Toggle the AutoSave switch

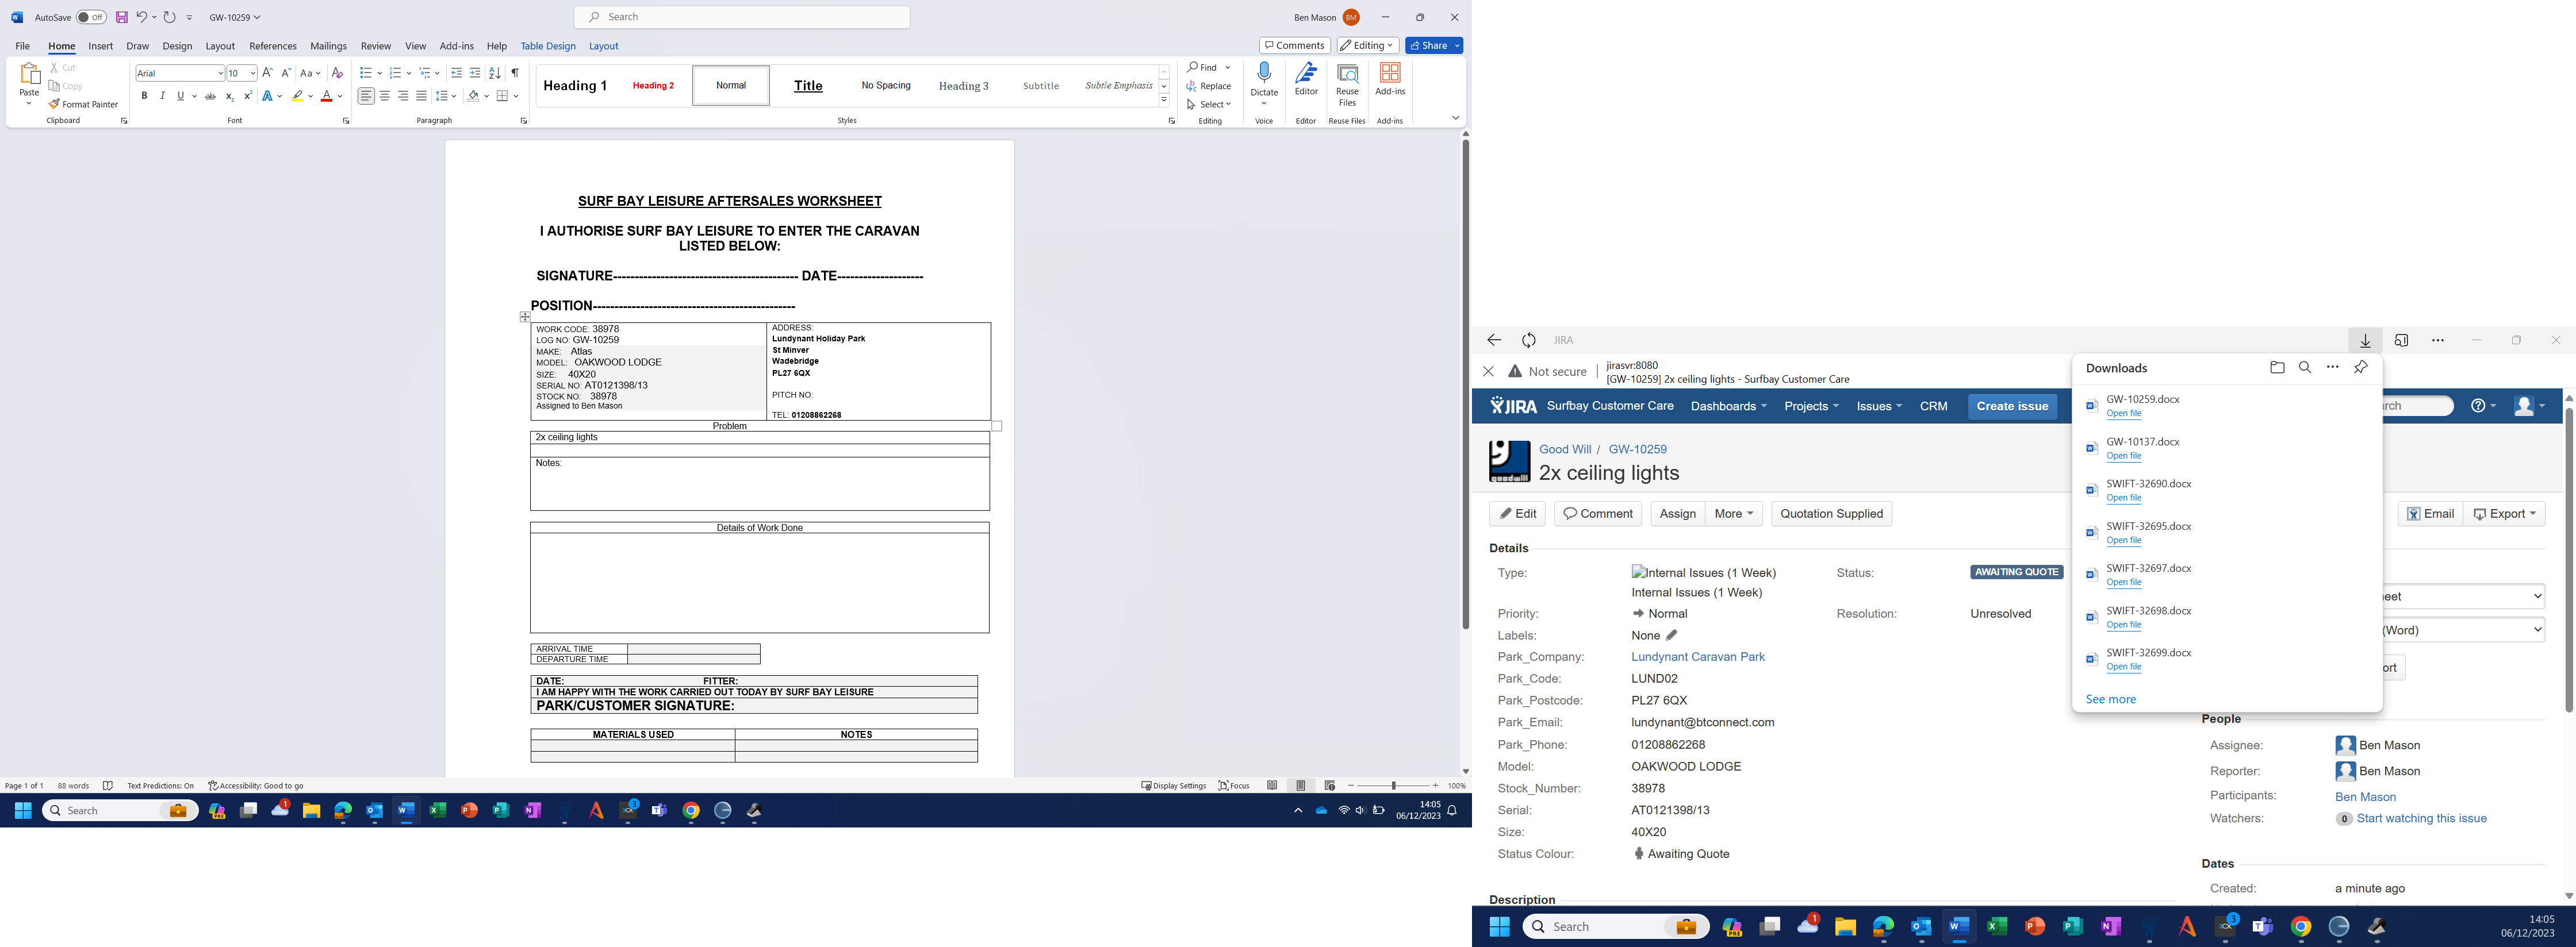point(90,17)
